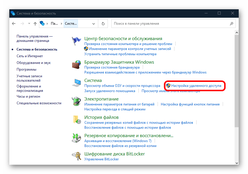Click Изменение параметров питания от батарей
248x174 pixels.
[119, 104]
